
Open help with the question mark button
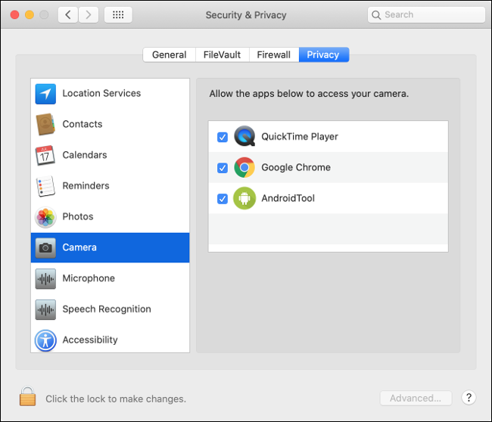(x=469, y=398)
